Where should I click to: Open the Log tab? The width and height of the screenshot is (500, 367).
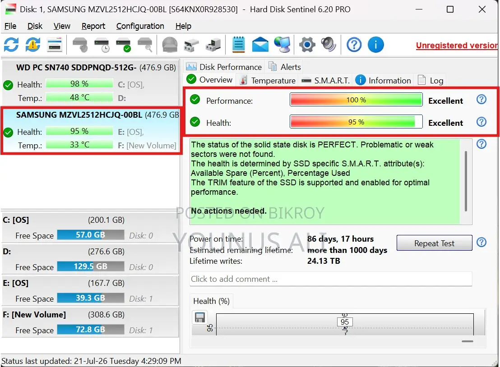[x=431, y=80]
